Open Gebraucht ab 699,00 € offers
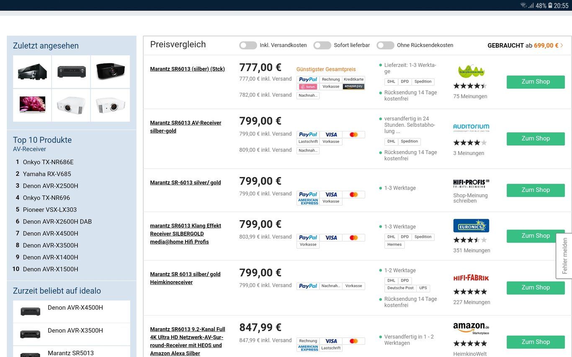572x357 pixels. point(525,45)
